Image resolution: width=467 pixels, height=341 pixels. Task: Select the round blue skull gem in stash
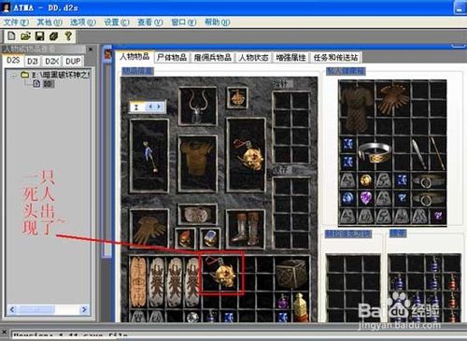(348, 198)
